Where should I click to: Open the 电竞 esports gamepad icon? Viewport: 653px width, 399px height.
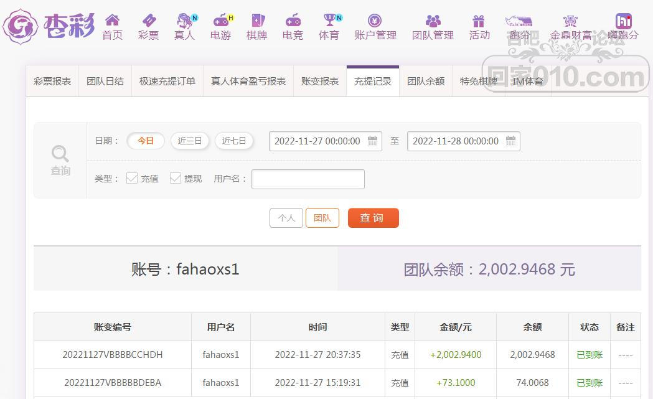(293, 20)
